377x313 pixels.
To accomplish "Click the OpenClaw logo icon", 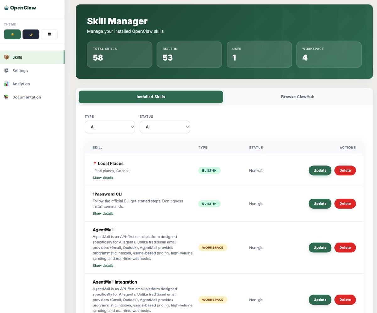I will coord(6,8).
